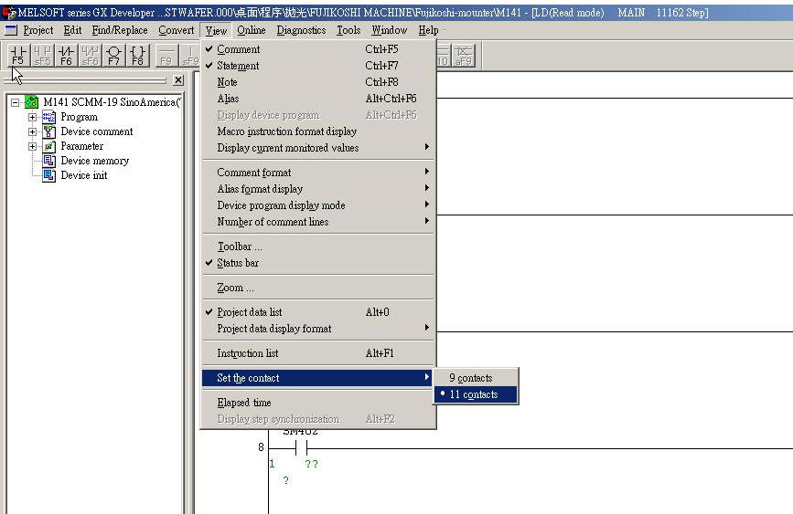Image resolution: width=793 pixels, height=514 pixels.
Task: Click the F7 coil toolbar icon
Action: pos(113,56)
